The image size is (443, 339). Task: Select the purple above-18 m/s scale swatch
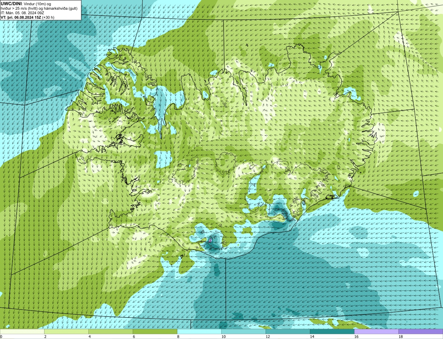click(x=421, y=331)
